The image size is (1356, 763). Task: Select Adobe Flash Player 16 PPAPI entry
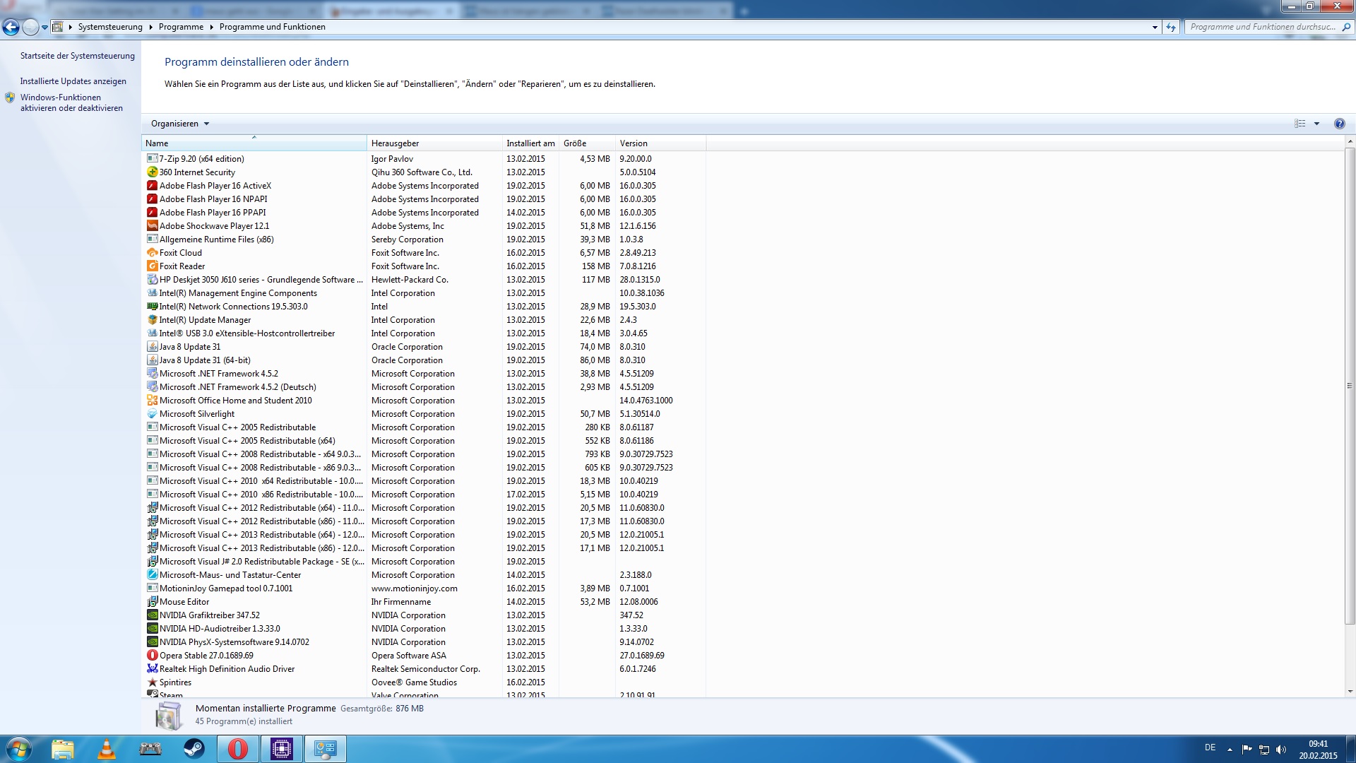click(424, 213)
